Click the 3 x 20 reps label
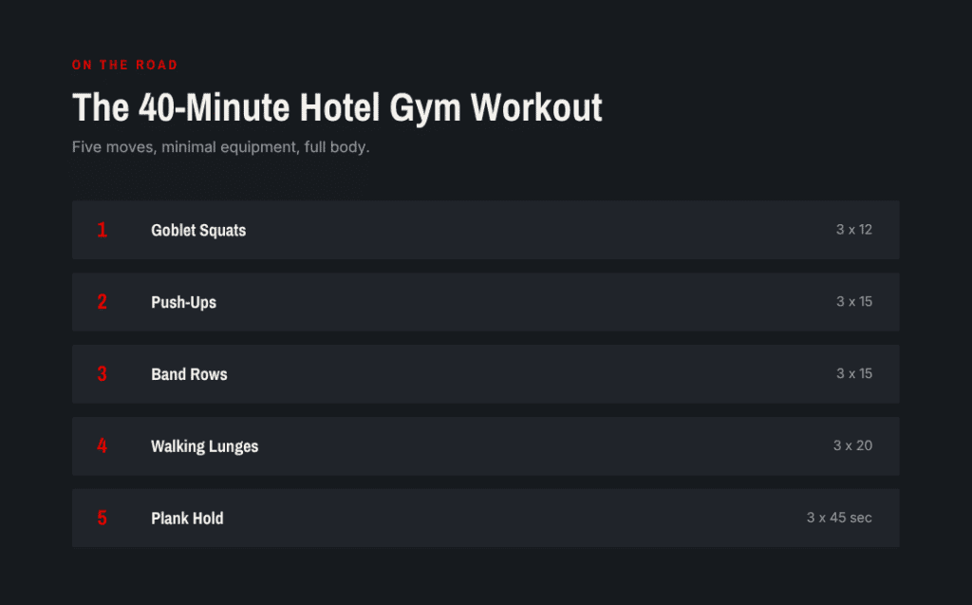The height and width of the screenshot is (605, 972). pyautogui.click(x=852, y=445)
